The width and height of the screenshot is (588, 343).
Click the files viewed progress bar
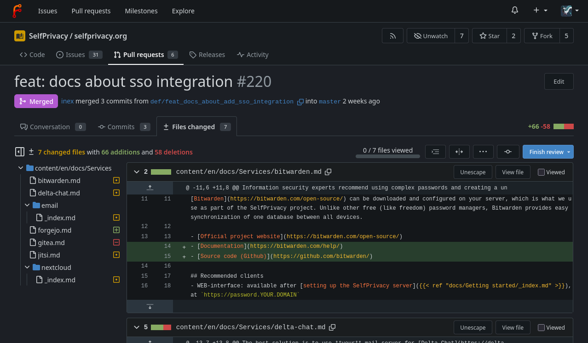(387, 156)
